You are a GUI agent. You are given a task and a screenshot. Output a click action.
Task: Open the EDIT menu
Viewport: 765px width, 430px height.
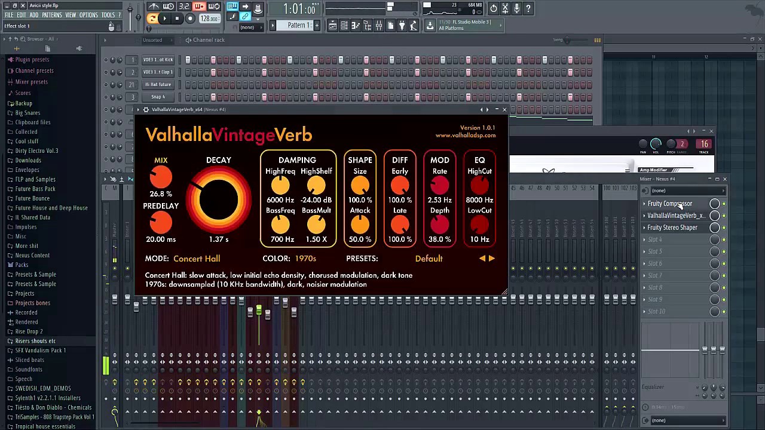tap(22, 15)
